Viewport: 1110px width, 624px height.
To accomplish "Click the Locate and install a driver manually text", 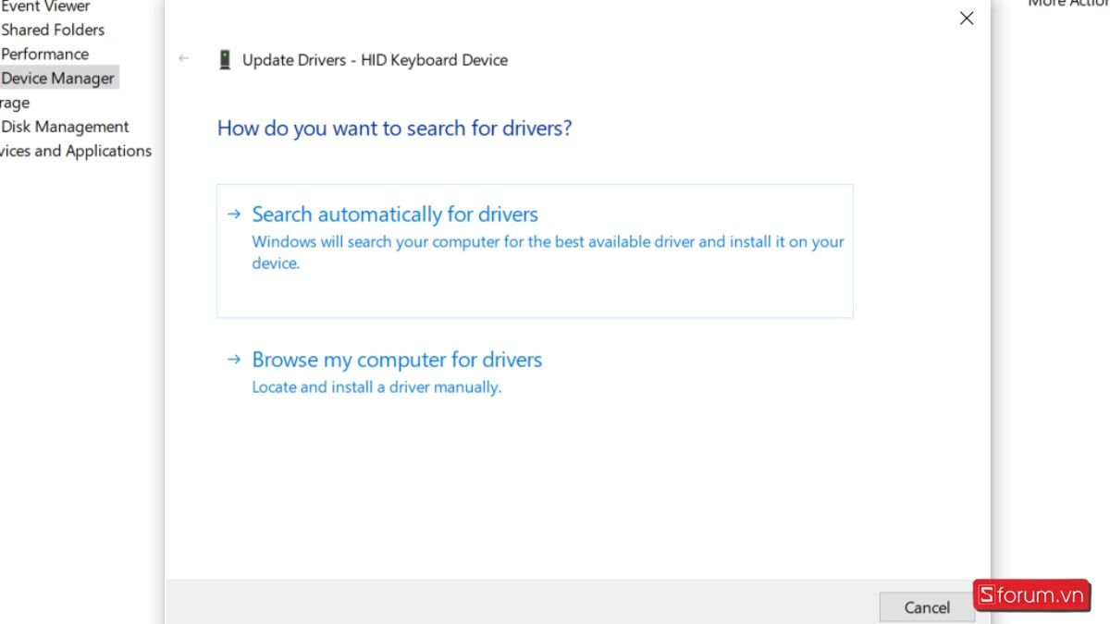I will point(376,386).
